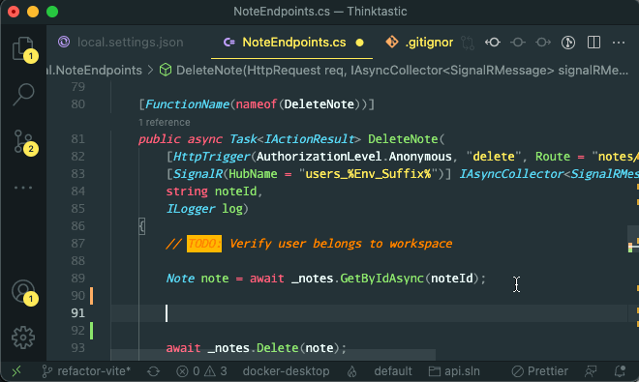Open the Search view in the activity bar
This screenshot has width=639, height=382.
23,95
